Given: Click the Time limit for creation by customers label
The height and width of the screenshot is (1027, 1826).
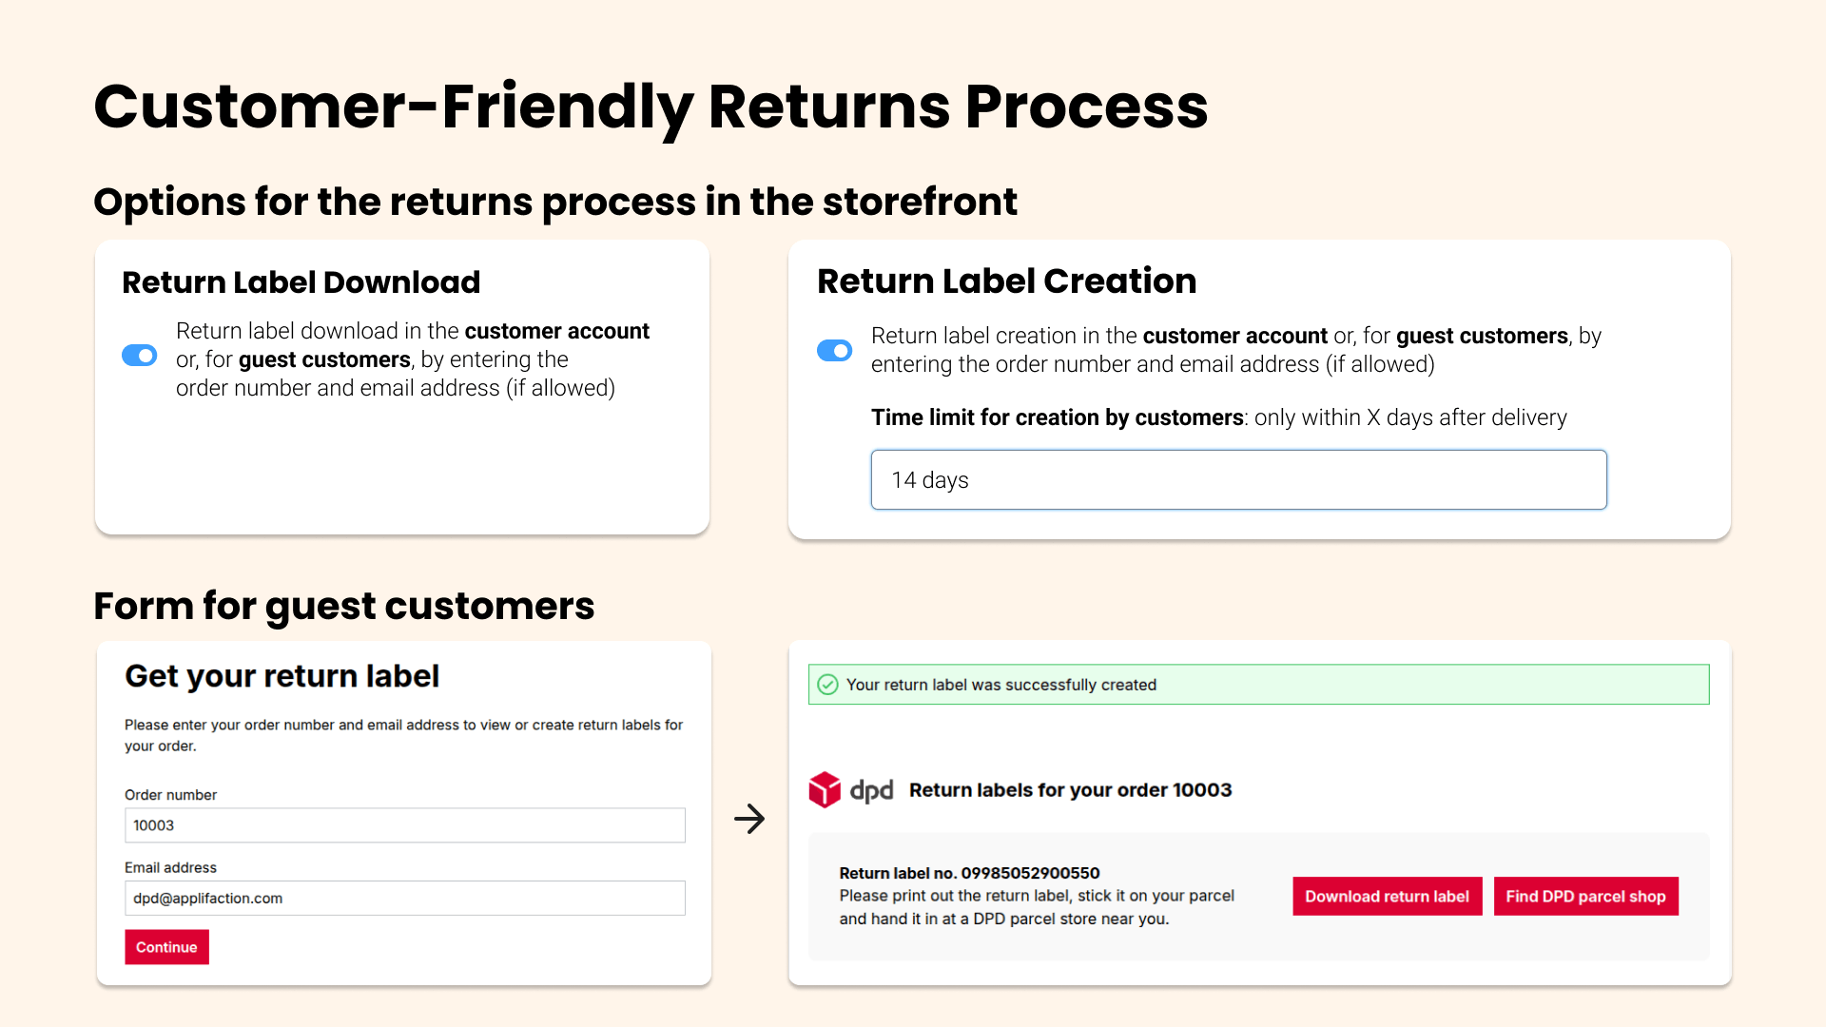Looking at the screenshot, I should [x=1057, y=417].
